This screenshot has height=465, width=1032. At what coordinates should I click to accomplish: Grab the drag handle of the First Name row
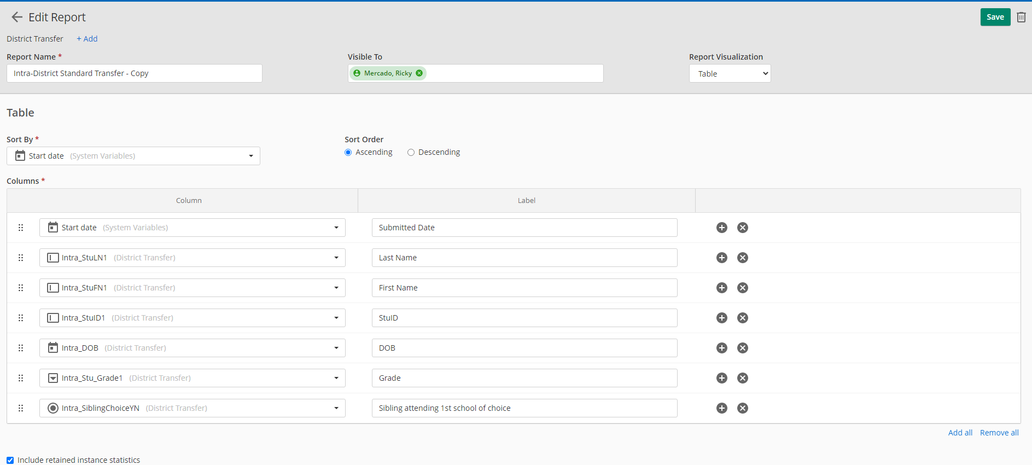[x=21, y=288]
